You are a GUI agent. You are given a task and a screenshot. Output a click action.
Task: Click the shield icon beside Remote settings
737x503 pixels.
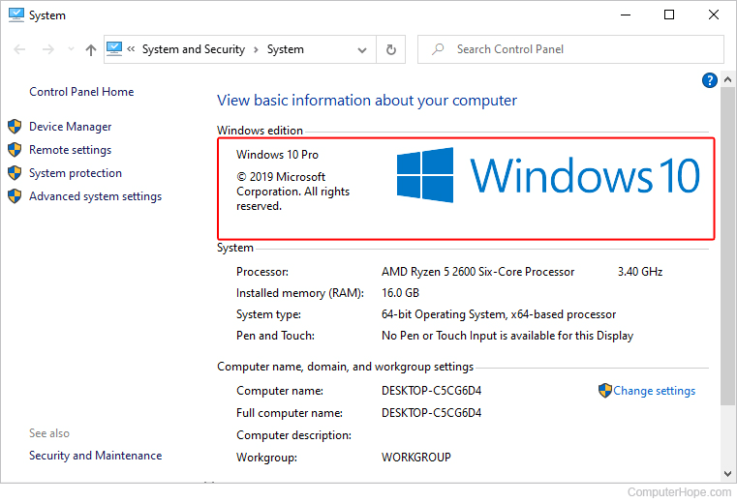pyautogui.click(x=15, y=149)
